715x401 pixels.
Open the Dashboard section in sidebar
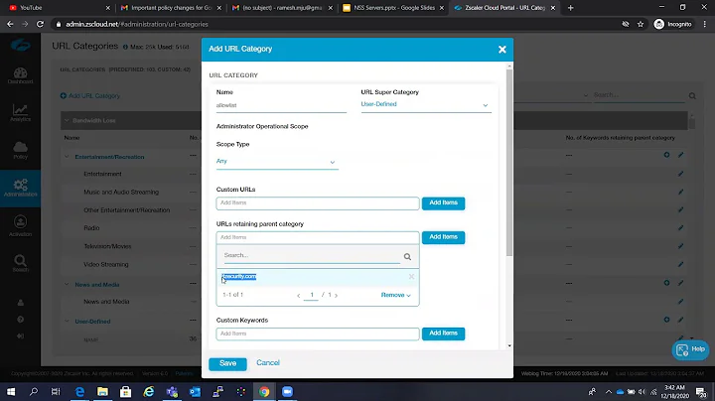click(x=20, y=75)
